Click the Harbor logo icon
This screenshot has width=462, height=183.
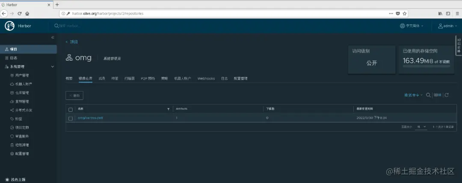(9, 26)
